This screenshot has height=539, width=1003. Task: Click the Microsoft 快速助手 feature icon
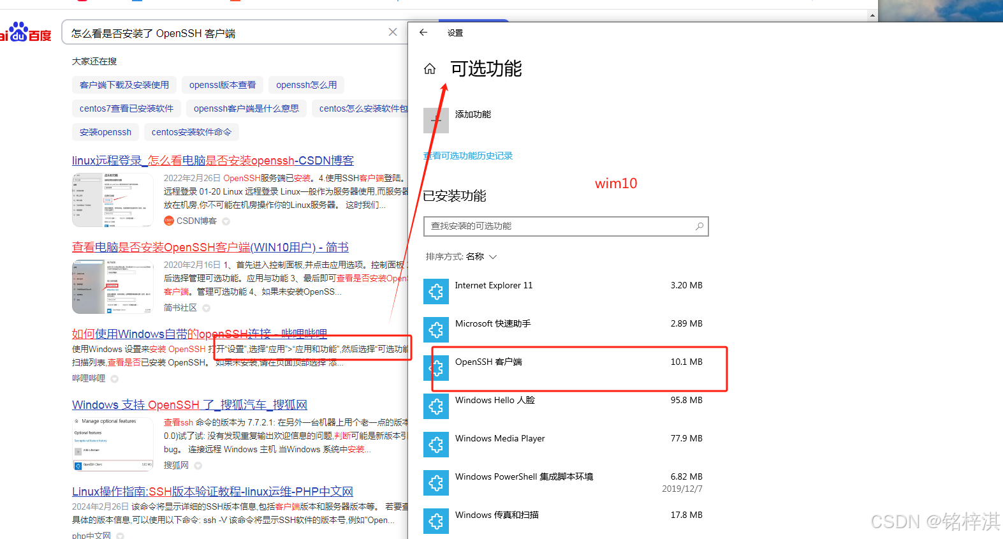pyautogui.click(x=436, y=330)
